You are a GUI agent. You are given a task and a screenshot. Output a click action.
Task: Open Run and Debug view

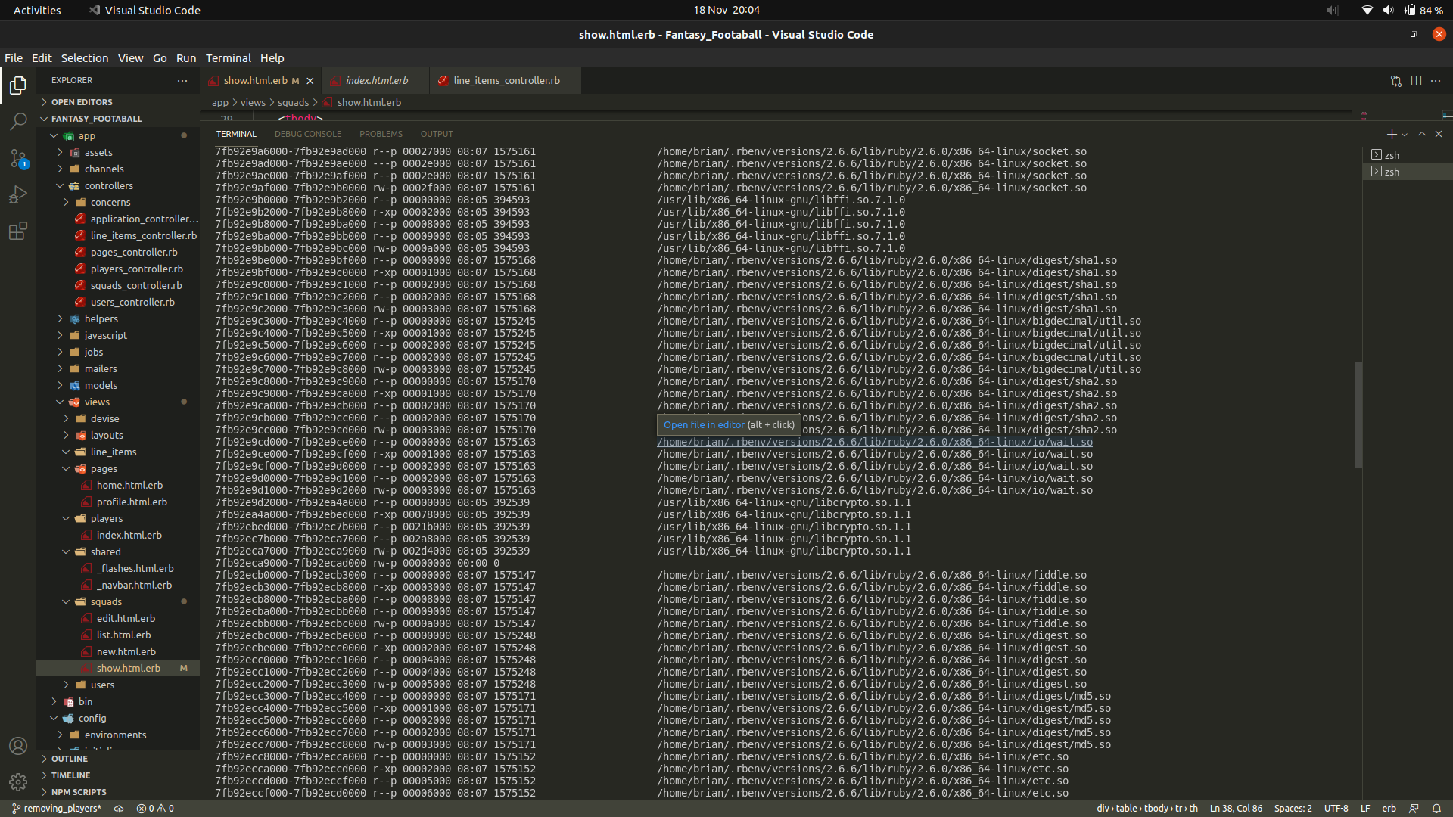click(x=18, y=194)
